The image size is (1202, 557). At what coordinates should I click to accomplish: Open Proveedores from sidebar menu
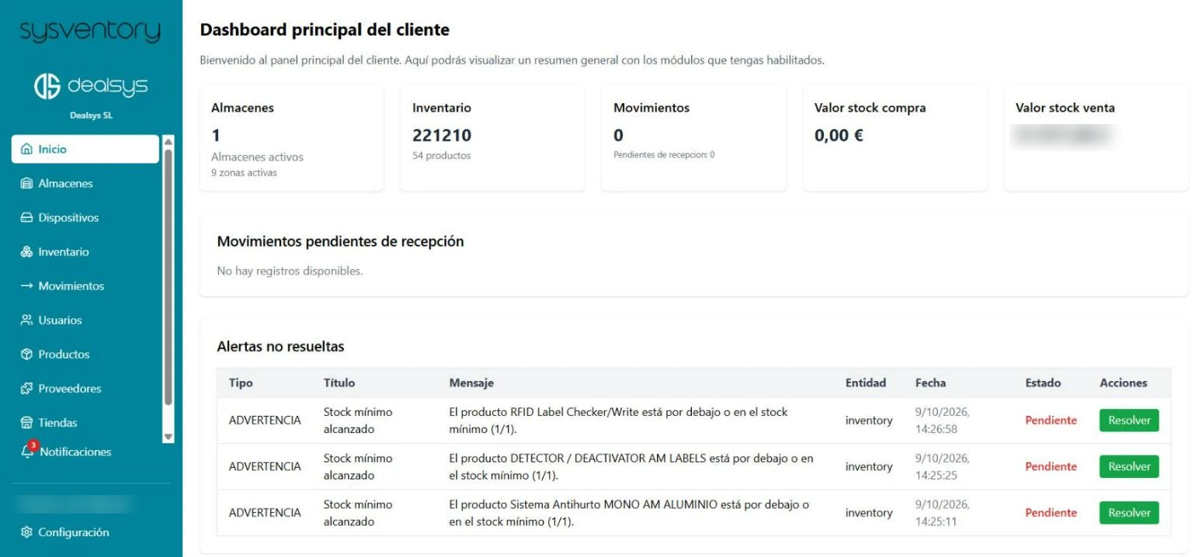(85, 389)
